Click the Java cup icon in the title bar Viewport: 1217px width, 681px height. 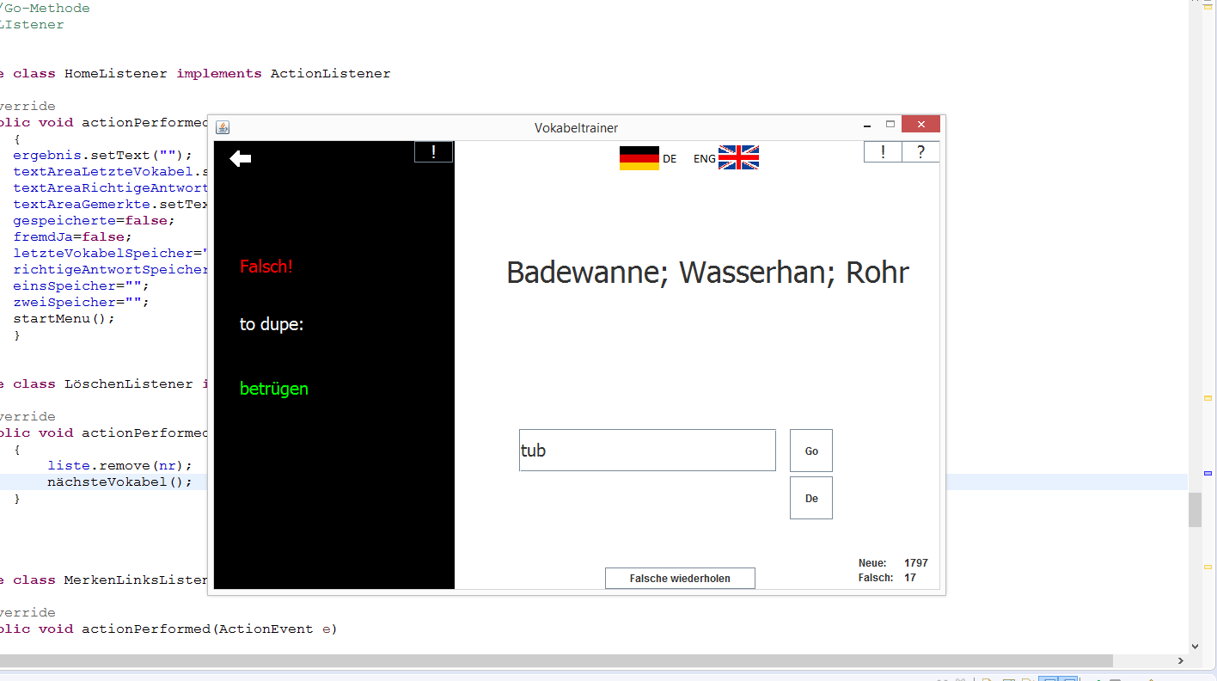(x=222, y=126)
